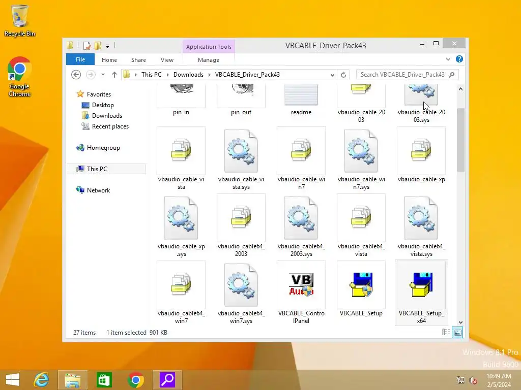The width and height of the screenshot is (521, 390).
Task: Expand the breadcrumb arrow after This PC
Action: pyautogui.click(x=167, y=75)
